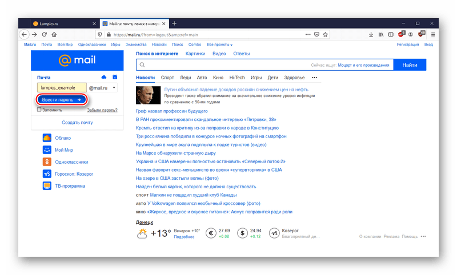Open the library bookshelf icon

pos(381,35)
